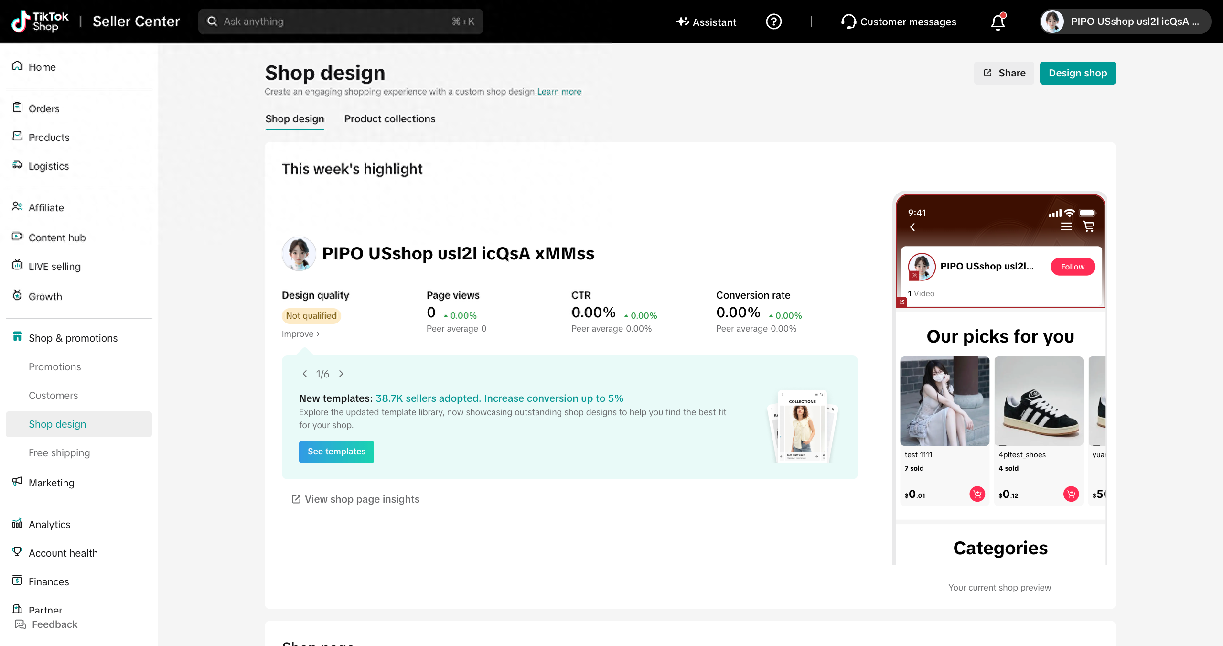This screenshot has height=646, width=1223.
Task: Click the LIVE selling icon
Action: (17, 265)
